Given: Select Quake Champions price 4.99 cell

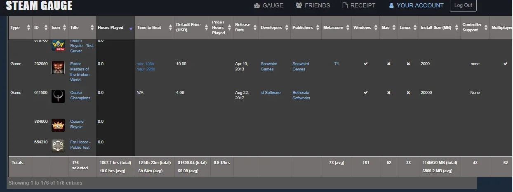Looking at the screenshot, I should (180, 93).
